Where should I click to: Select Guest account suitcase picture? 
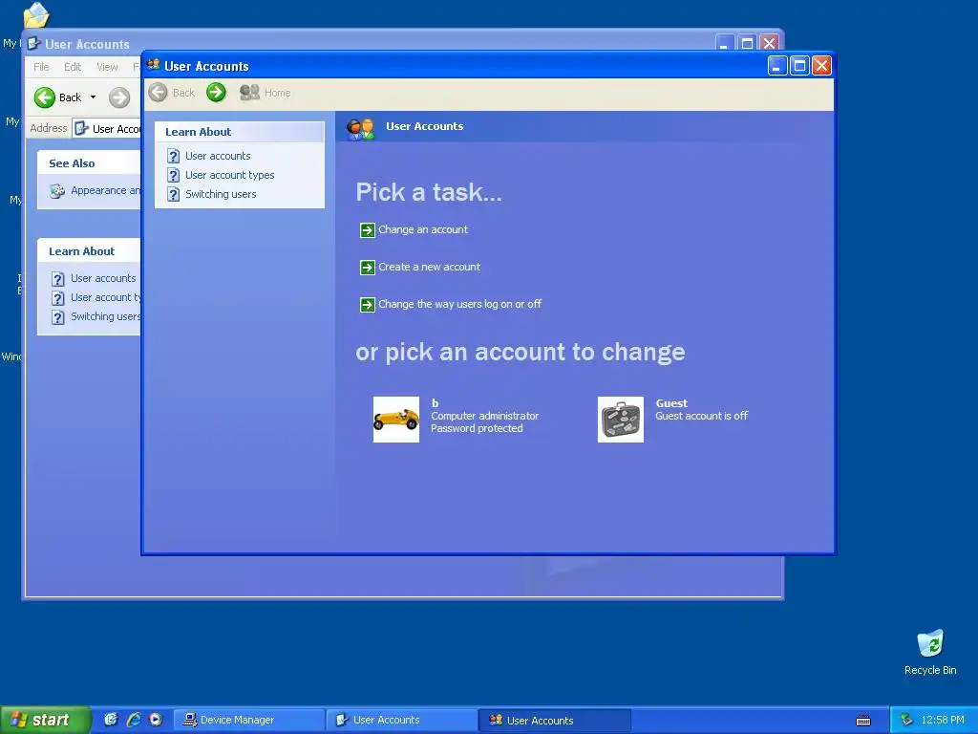pyautogui.click(x=621, y=420)
